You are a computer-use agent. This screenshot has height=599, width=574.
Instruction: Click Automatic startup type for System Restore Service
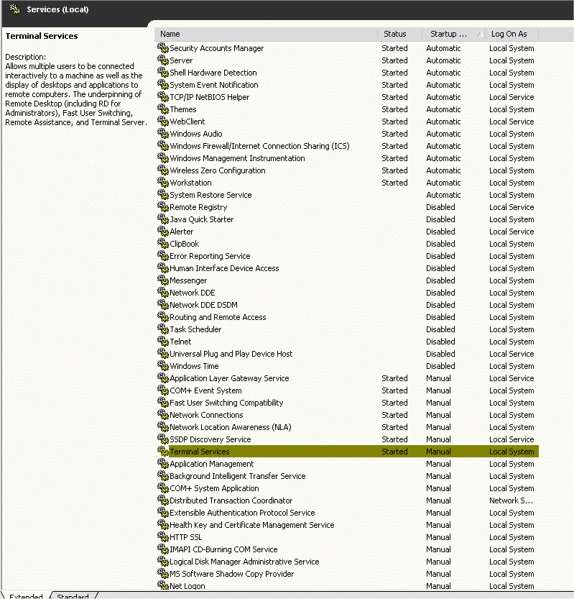pos(443,195)
